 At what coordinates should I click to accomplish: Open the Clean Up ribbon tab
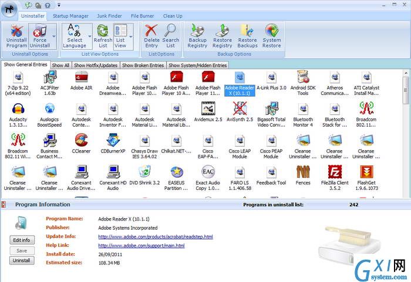click(x=173, y=16)
